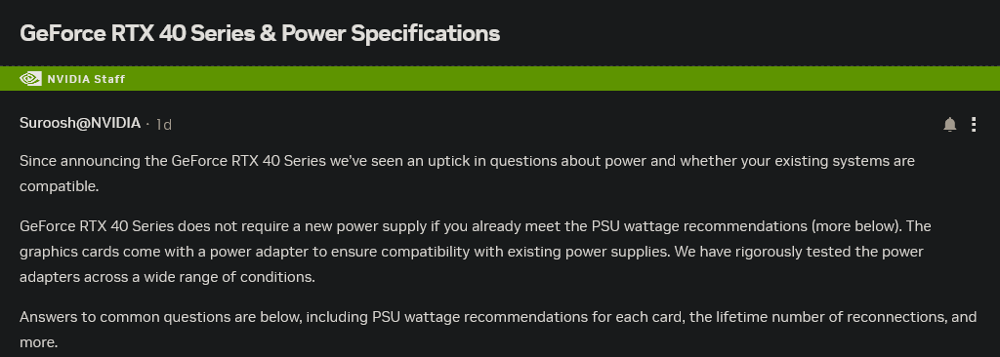Click the ampersand in the post title

(x=268, y=33)
